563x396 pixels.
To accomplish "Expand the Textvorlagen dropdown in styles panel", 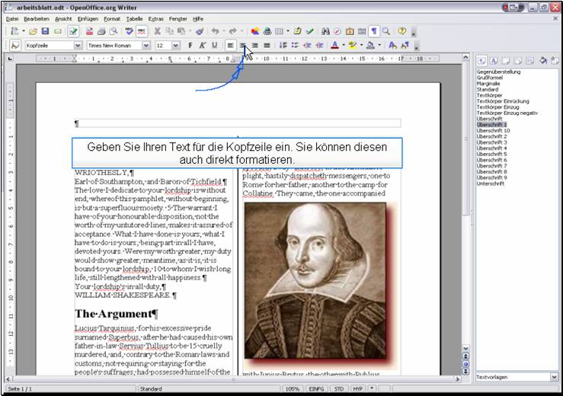I will 554,377.
